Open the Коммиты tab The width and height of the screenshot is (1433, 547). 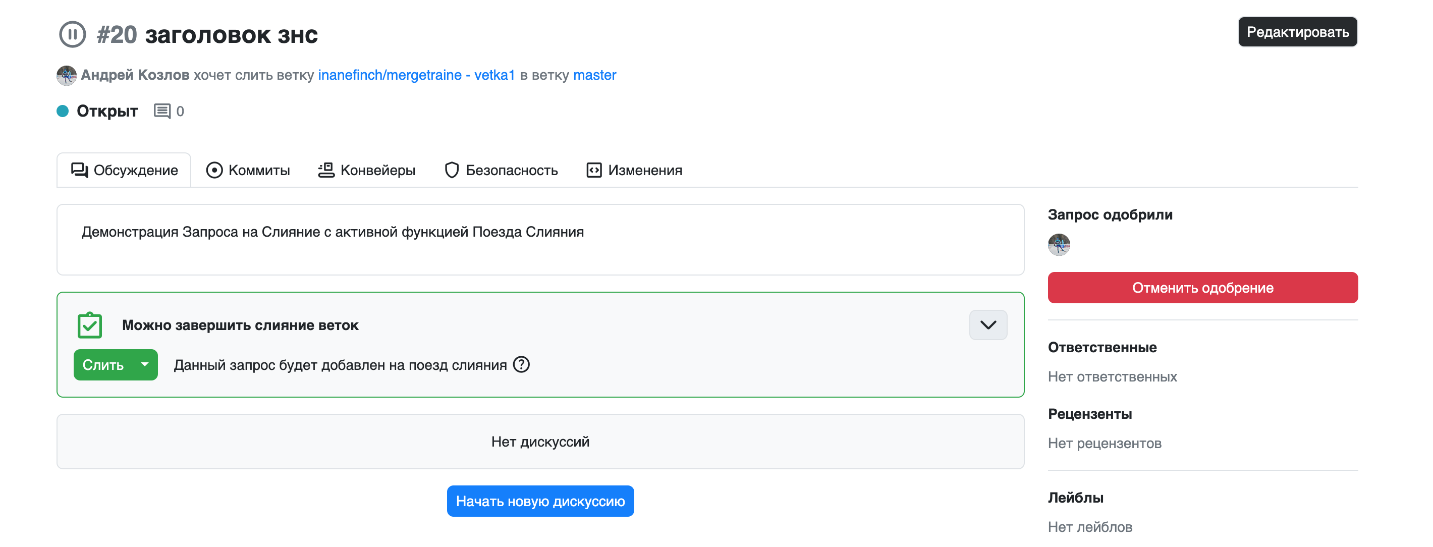pyautogui.click(x=248, y=170)
